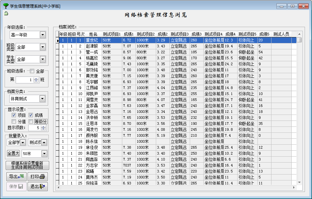This screenshot has width=312, height=199.
Task: Click the regenerate PE test items button
Action: (x=27, y=166)
